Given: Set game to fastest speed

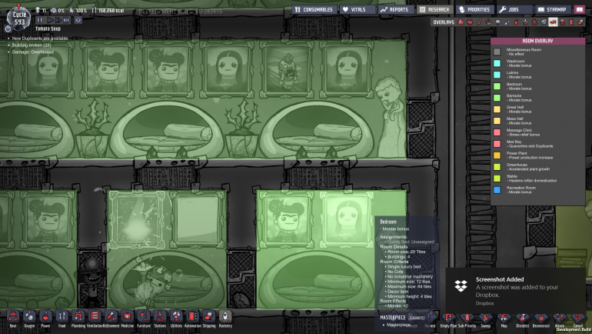Looking at the screenshot, I should pos(66,20).
